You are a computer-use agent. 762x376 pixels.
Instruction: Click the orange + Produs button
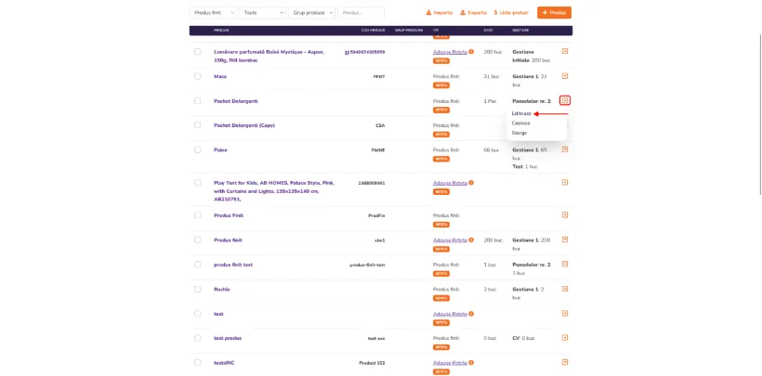point(554,13)
